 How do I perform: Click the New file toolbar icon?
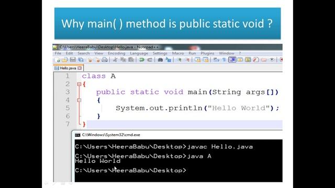(x=58, y=60)
